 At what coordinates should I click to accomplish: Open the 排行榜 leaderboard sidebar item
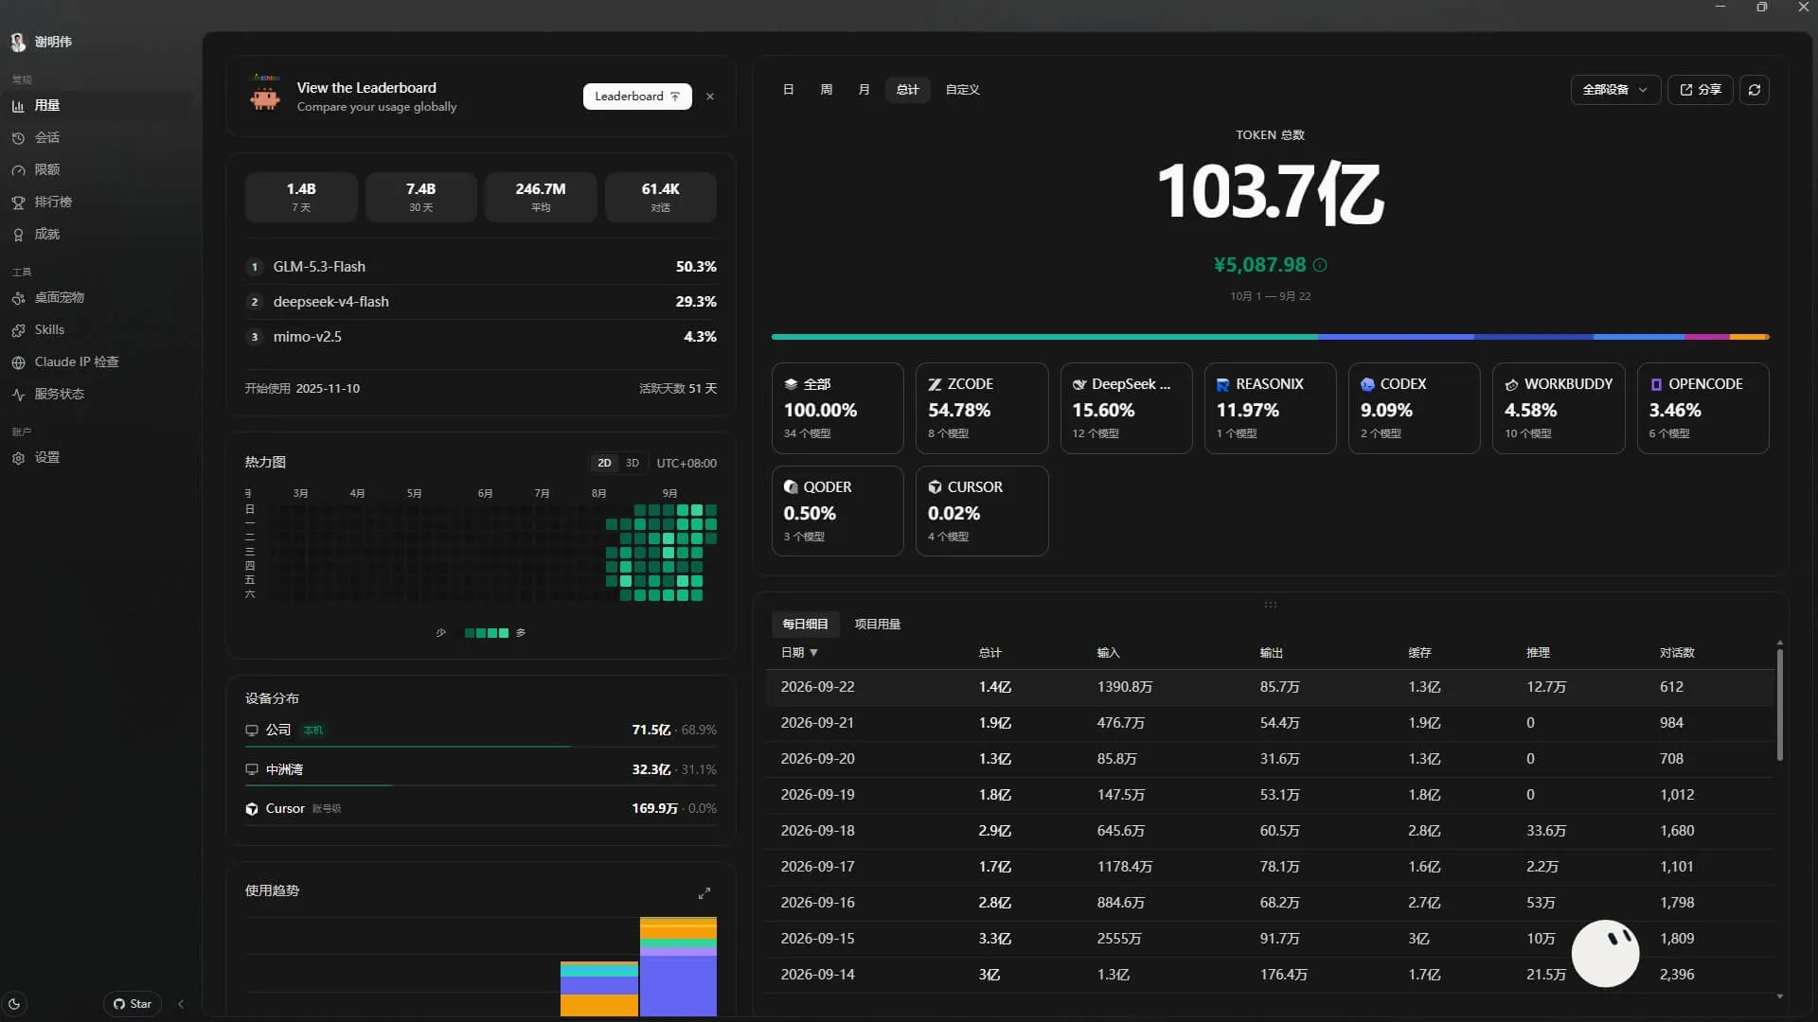[x=98, y=202]
